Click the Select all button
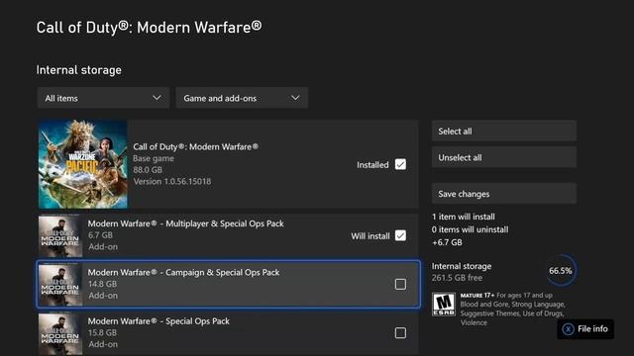 pyautogui.click(x=504, y=132)
